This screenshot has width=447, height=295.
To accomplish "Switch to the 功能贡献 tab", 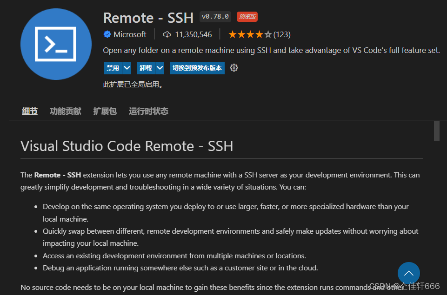I will click(x=65, y=111).
